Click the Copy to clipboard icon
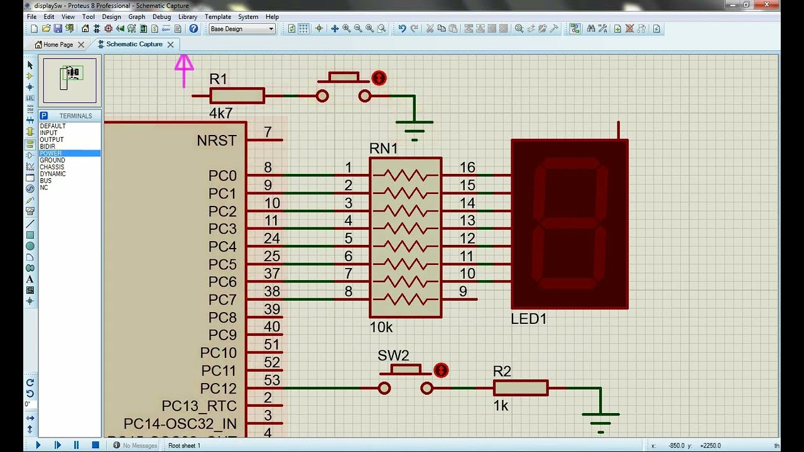Screen dimensions: 804x452 coord(442,29)
